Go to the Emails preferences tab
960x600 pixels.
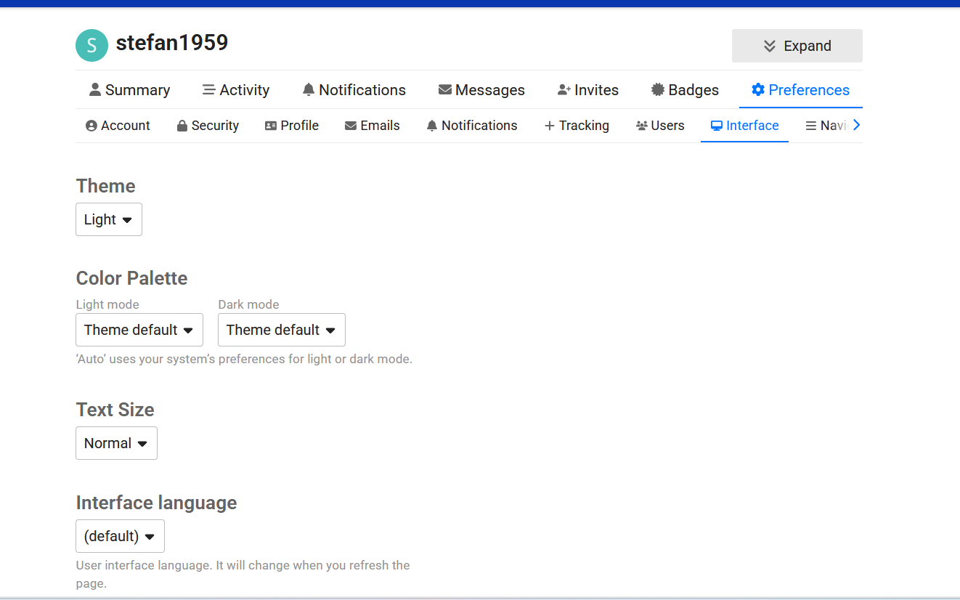[x=373, y=126]
